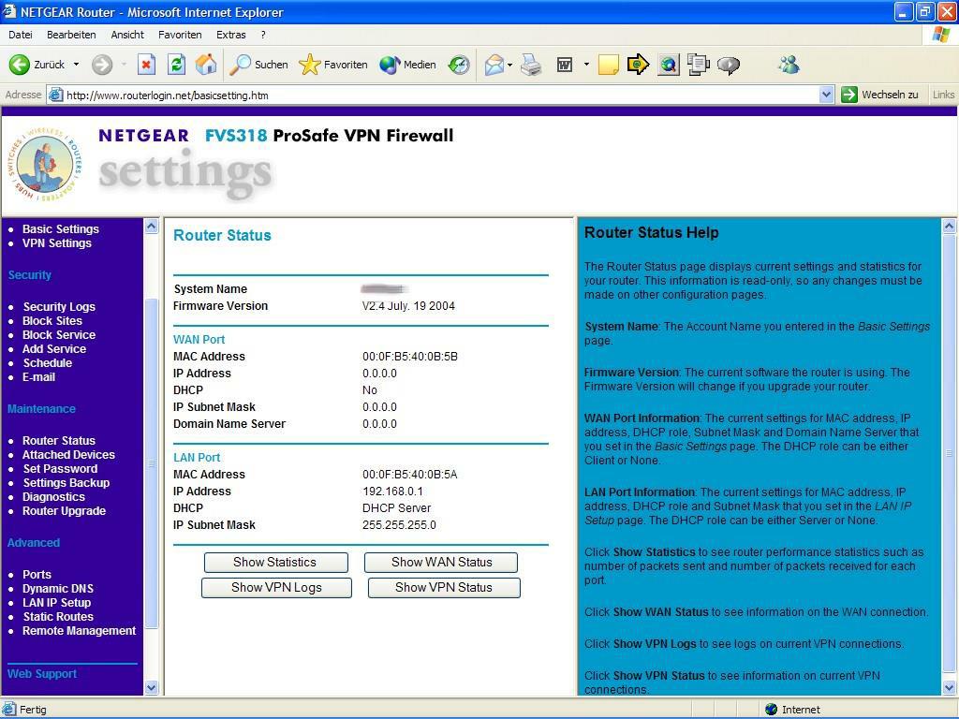Image resolution: width=959 pixels, height=719 pixels.
Task: Click the Show Statistics button
Action: [276, 563]
